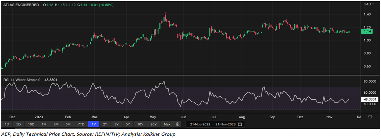Click the 2023 label on time axis
Screen dimensions: 381x138
(x=39, y=117)
